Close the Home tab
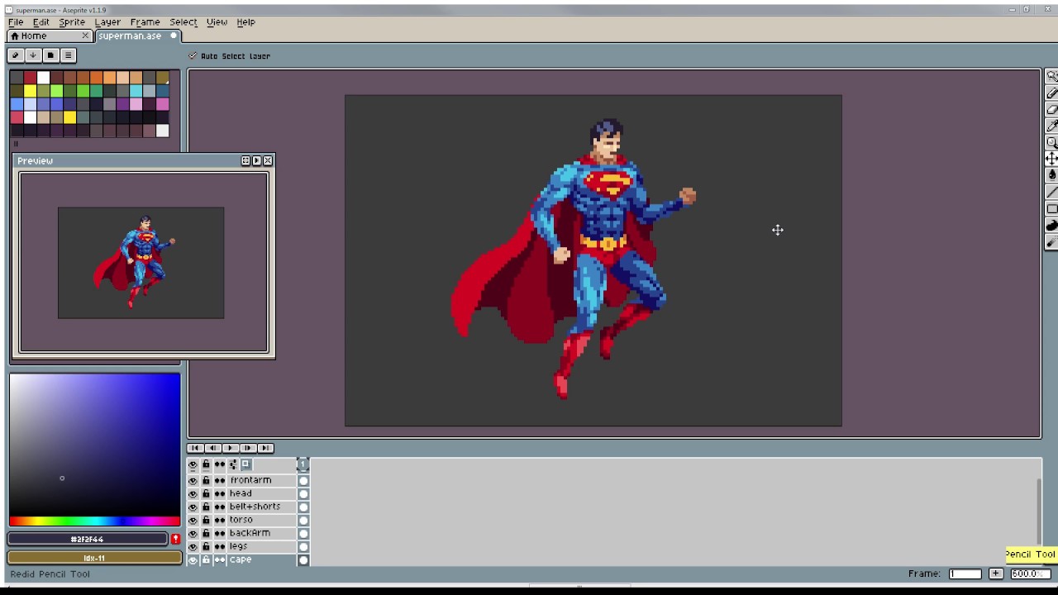 (85, 36)
